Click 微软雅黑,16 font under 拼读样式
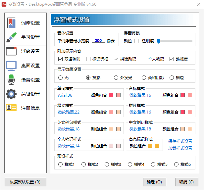 coord(140,112)
